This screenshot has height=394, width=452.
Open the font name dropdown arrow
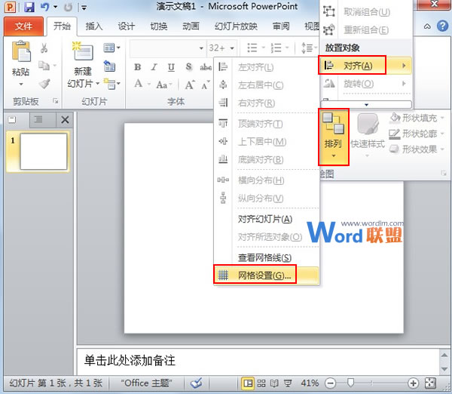pos(201,48)
